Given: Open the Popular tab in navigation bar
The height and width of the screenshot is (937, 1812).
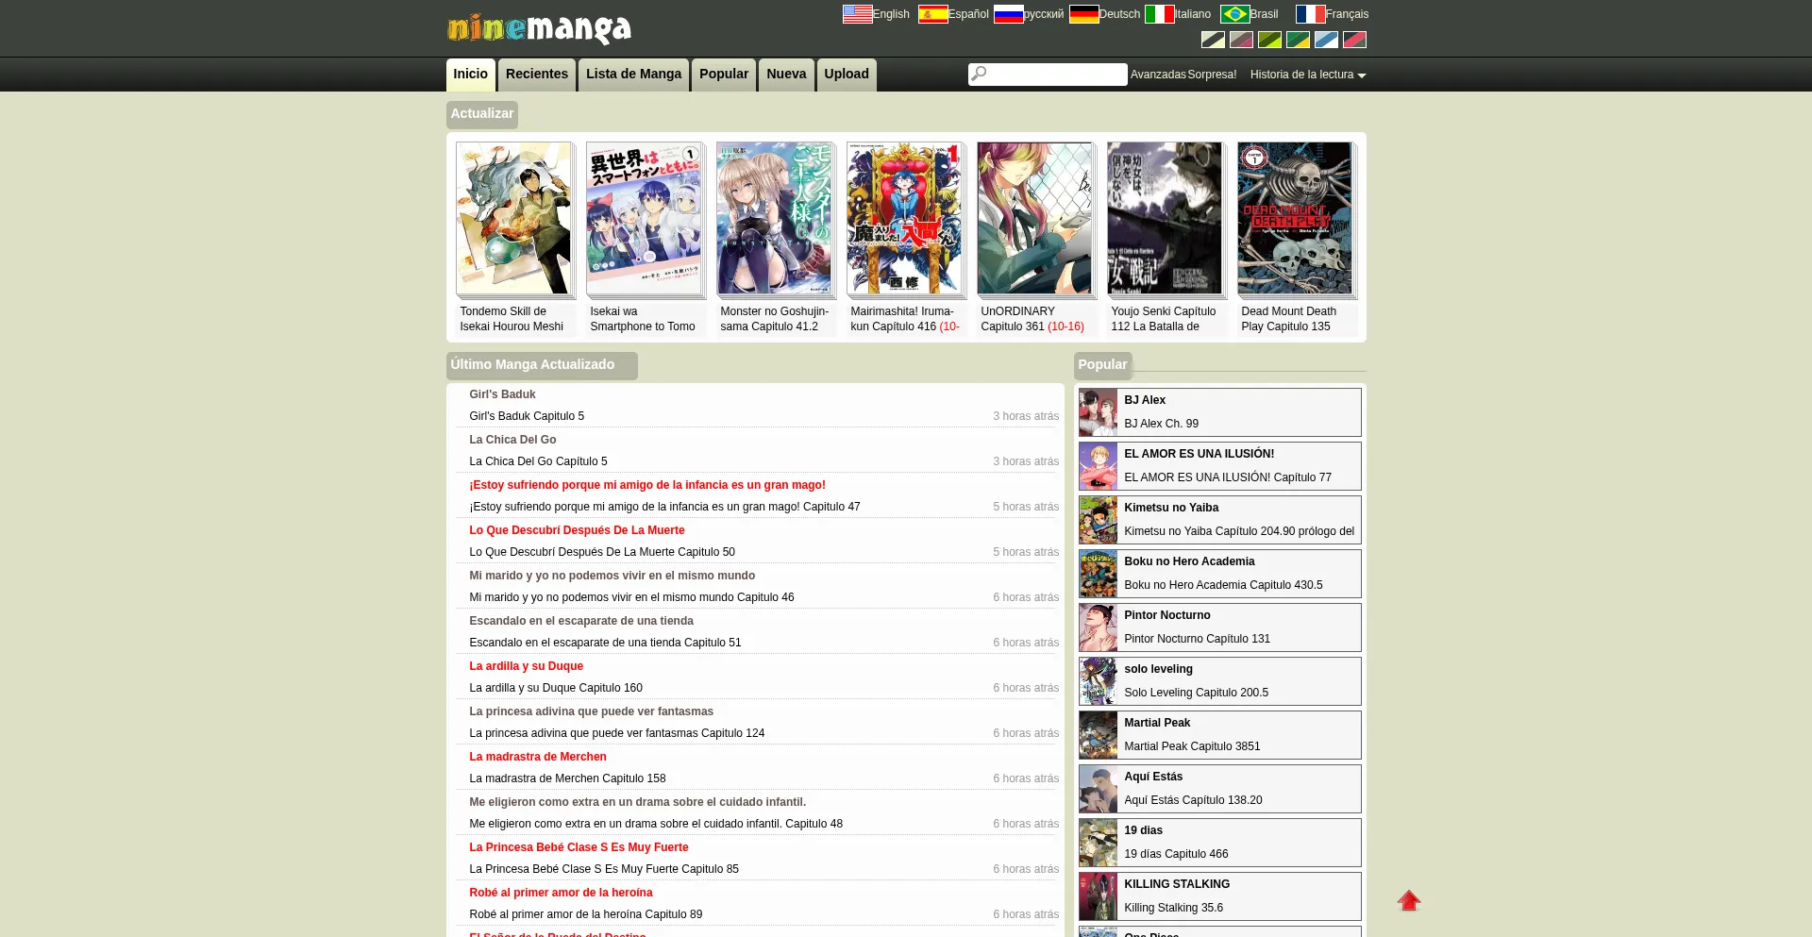Looking at the screenshot, I should 723,75.
